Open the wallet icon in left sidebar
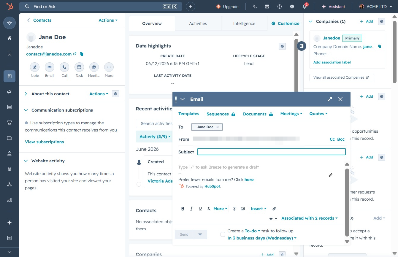This screenshot has height=257, width=398. [x=9, y=138]
